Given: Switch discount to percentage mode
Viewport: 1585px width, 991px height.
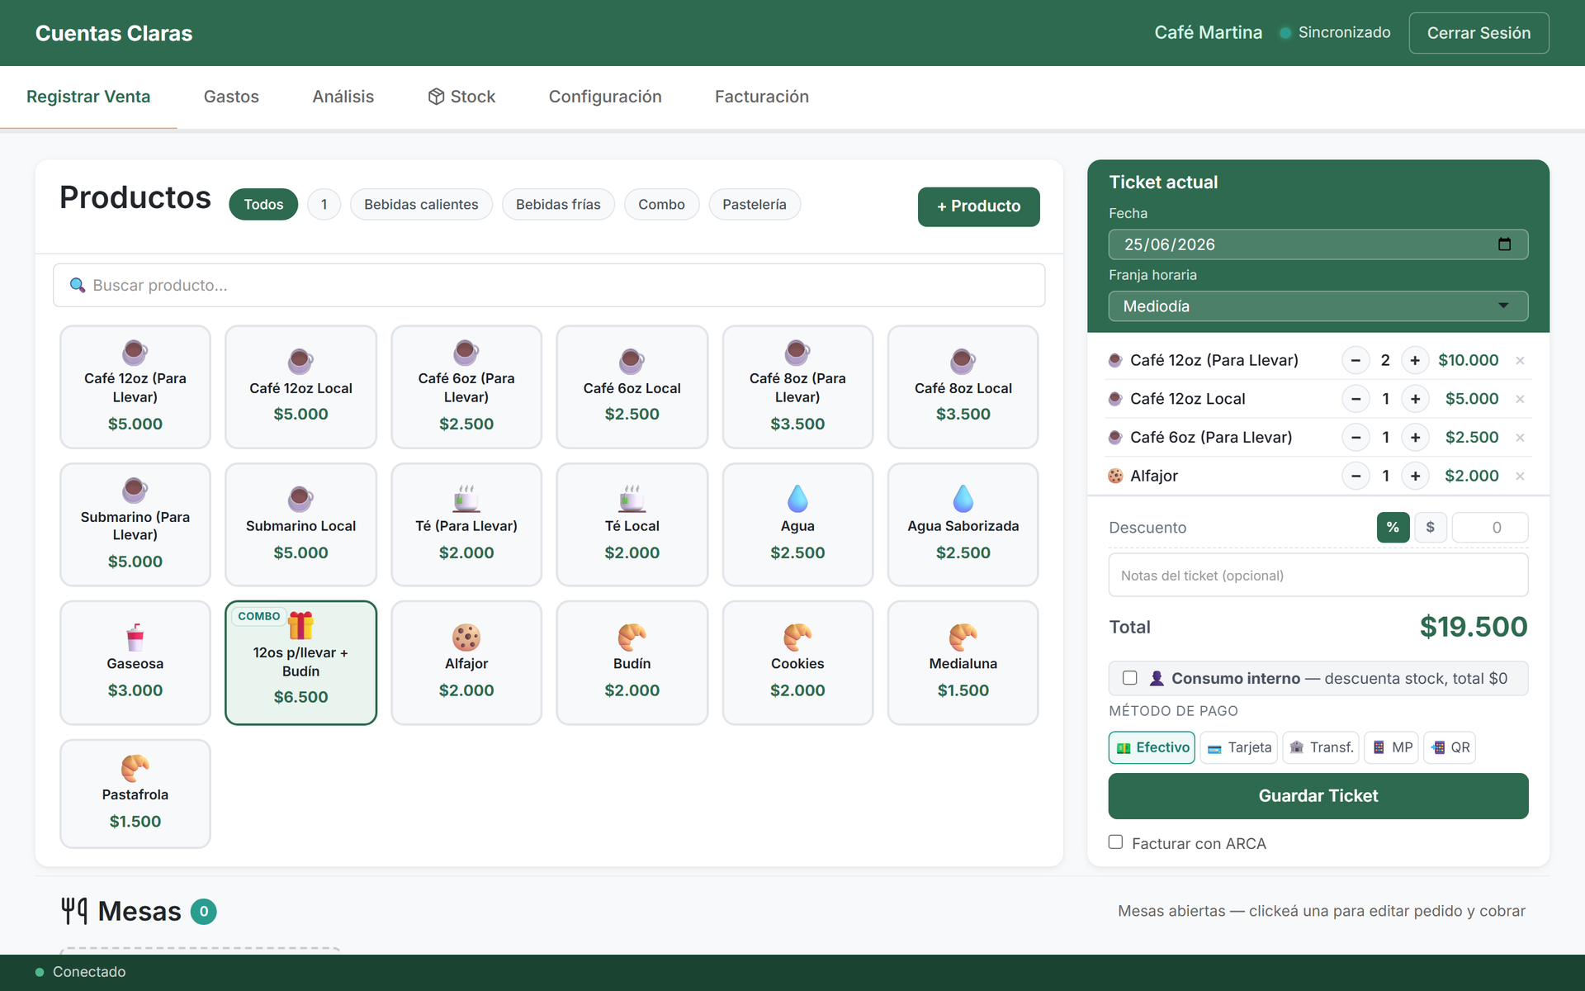Looking at the screenshot, I should (1393, 527).
